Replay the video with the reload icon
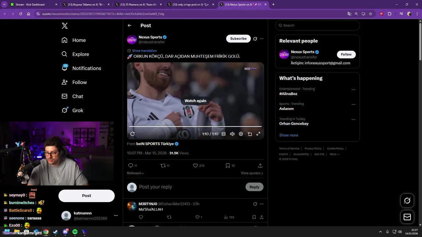Image resolution: width=422 pixels, height=237 pixels. [x=133, y=134]
